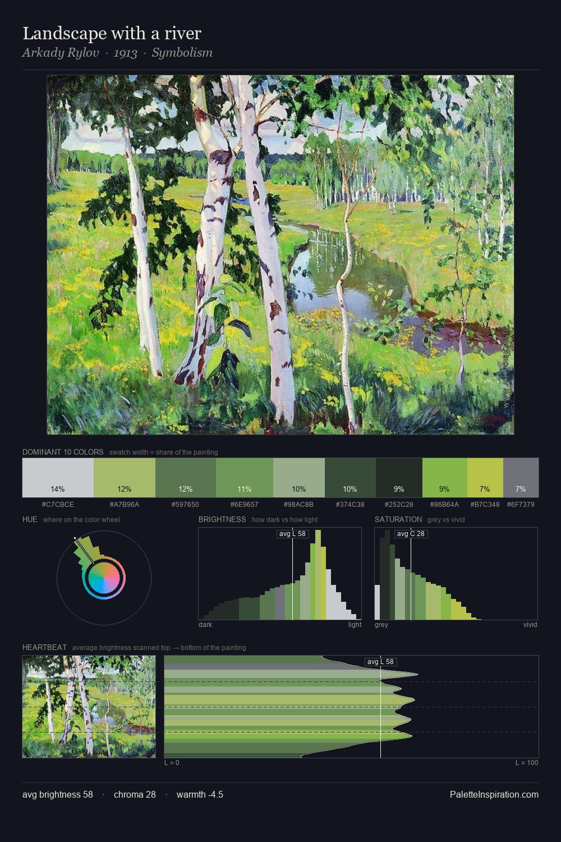Viewport: 561px width, 842px height.
Task: Click the artist name Arkady Rylov
Action: [x=61, y=53]
